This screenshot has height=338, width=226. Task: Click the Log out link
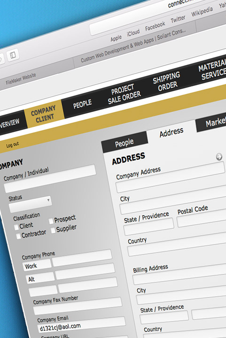coord(13,145)
